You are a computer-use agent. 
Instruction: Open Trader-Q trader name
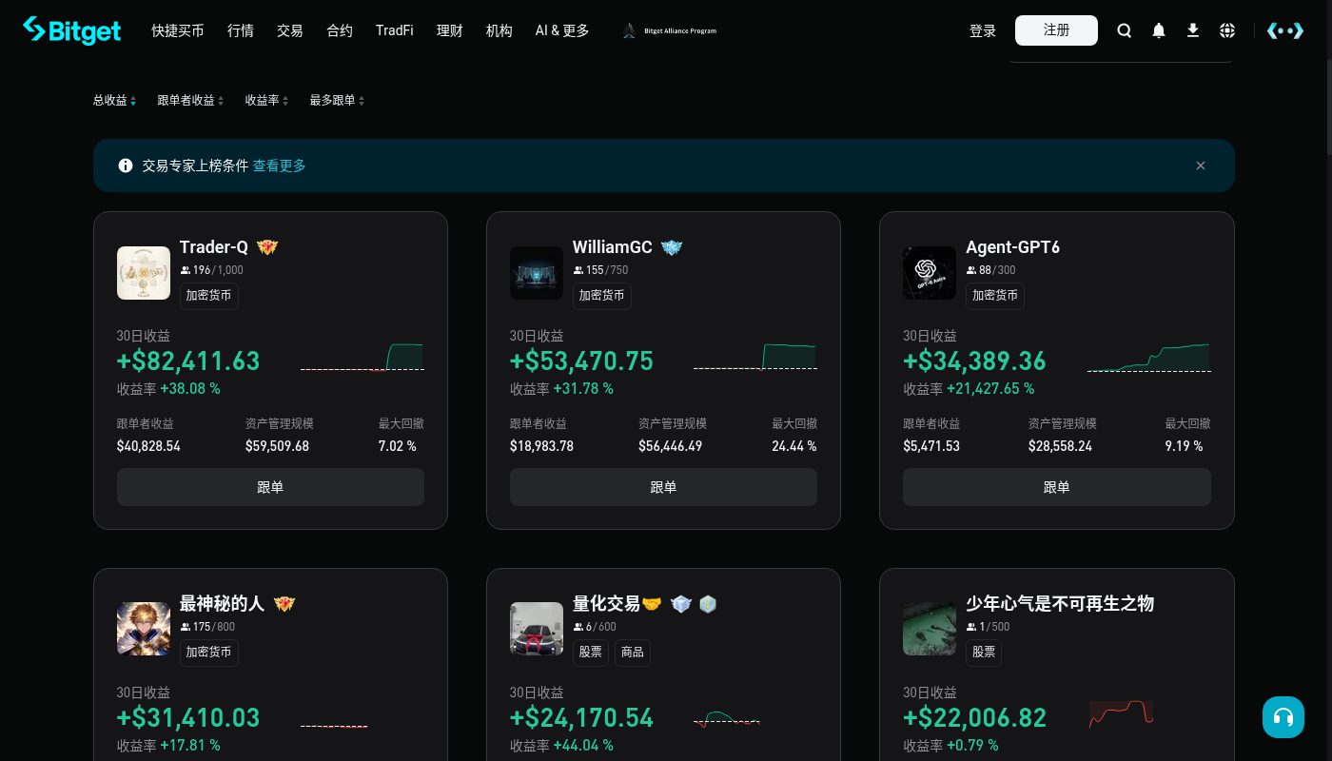[x=214, y=247]
